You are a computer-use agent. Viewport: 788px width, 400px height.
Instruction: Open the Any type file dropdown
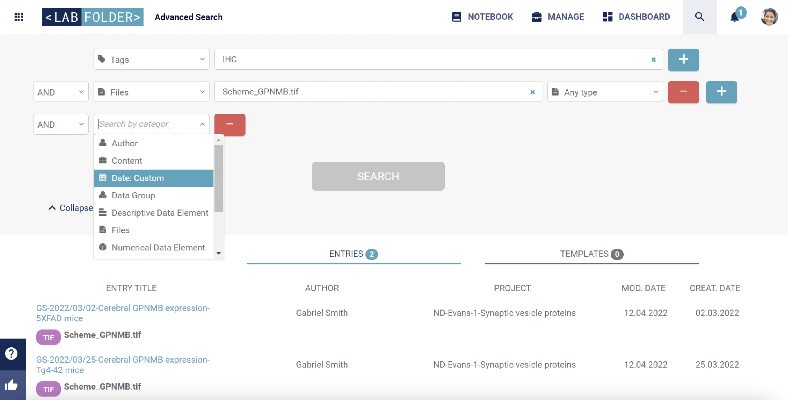click(605, 92)
